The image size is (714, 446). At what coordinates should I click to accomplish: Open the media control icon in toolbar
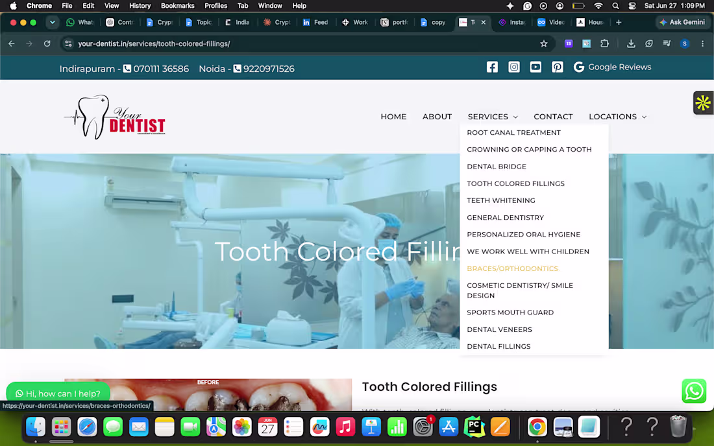(x=667, y=43)
